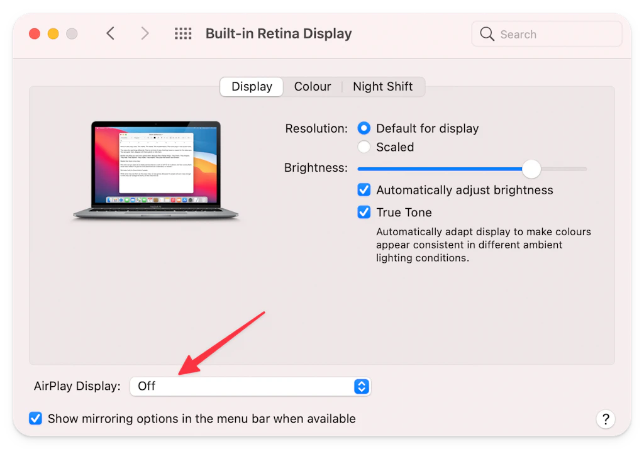Click the Search field
This screenshot has width=644, height=449.
547,34
